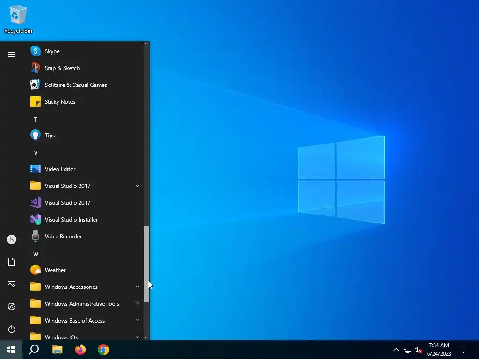Jump to letter T section header
The image size is (479, 359).
(36, 119)
